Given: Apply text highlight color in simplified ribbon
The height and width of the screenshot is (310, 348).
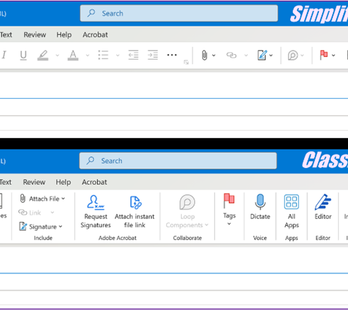Looking at the screenshot, I should click(x=43, y=55).
